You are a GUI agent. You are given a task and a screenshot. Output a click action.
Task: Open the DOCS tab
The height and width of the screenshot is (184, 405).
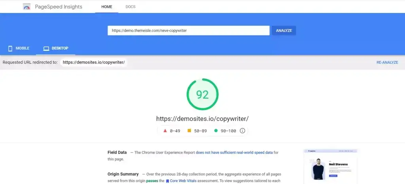click(x=131, y=7)
